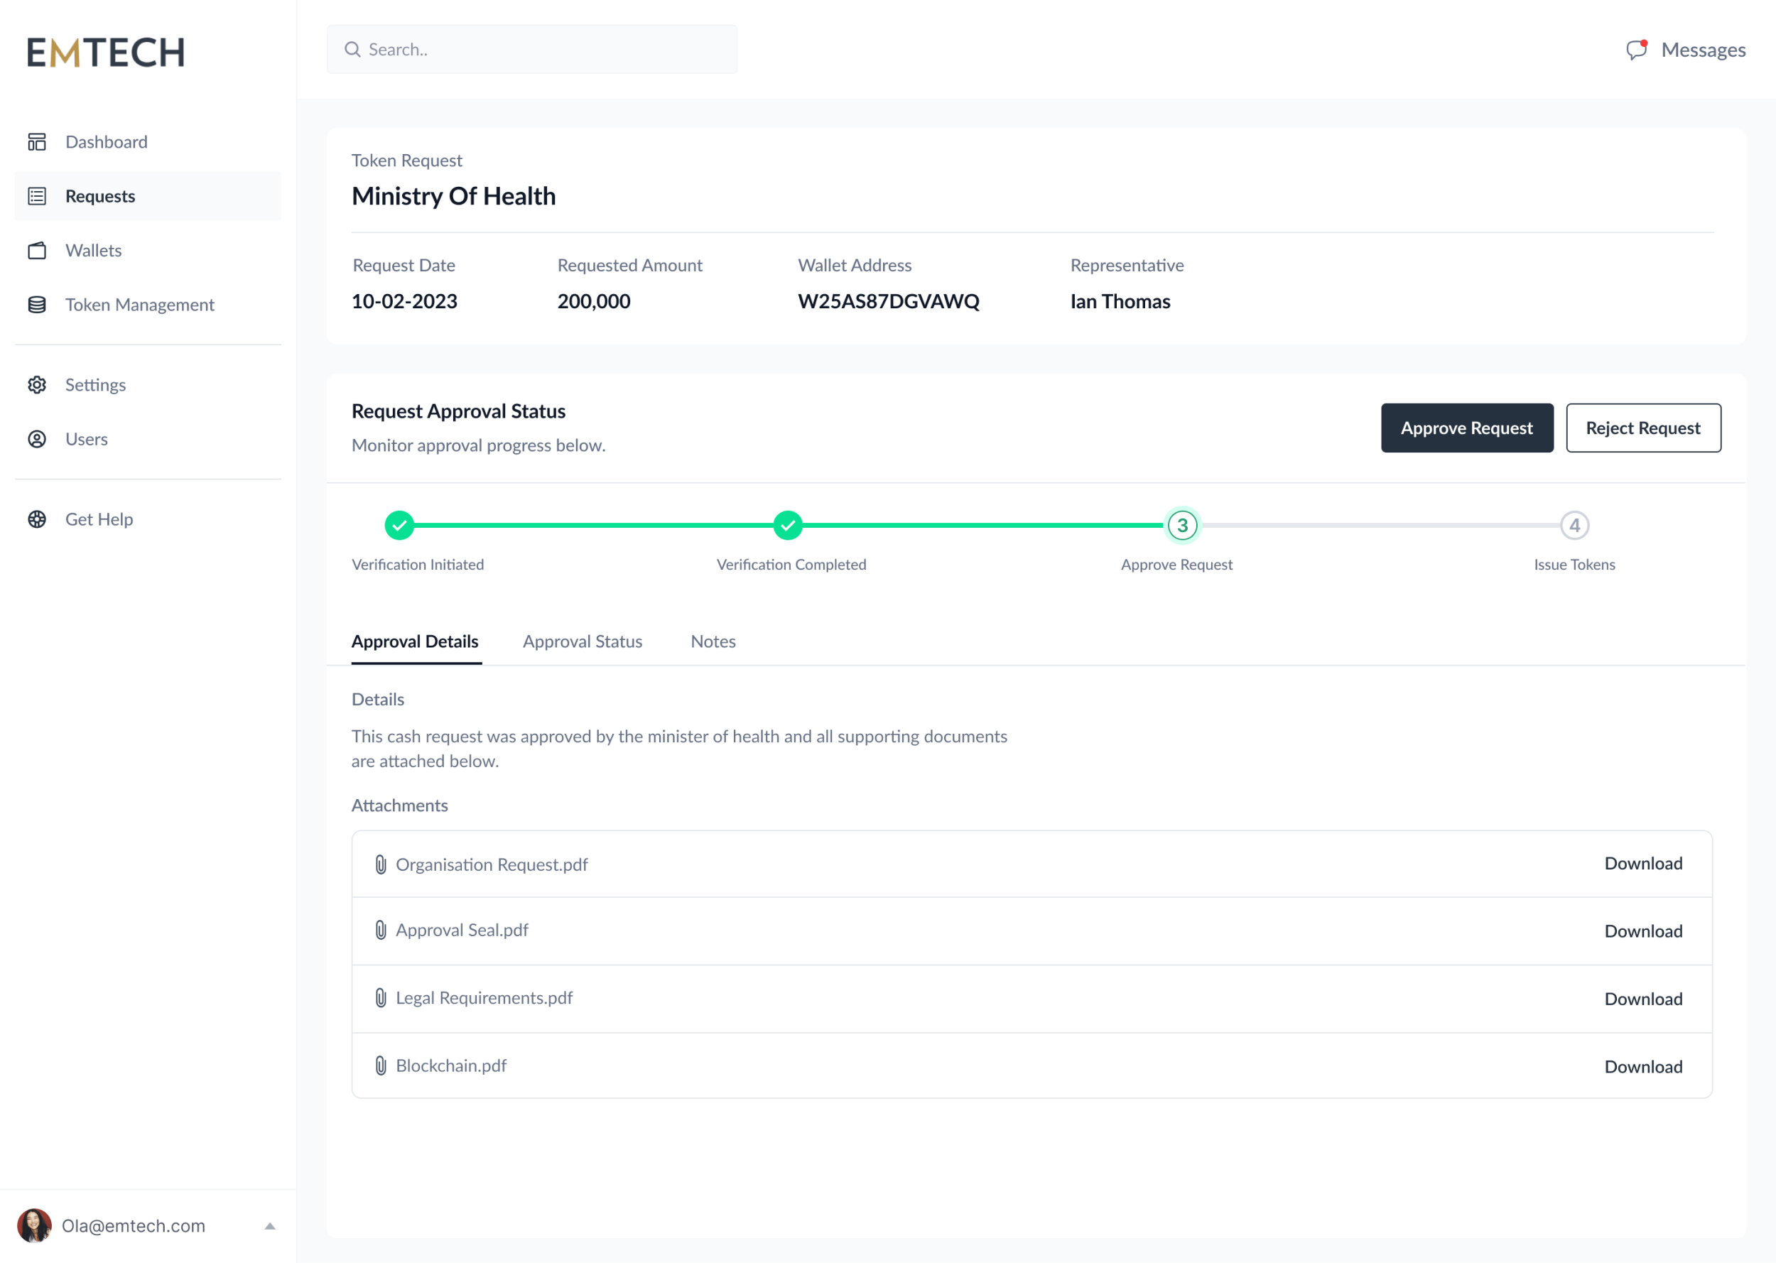The height and width of the screenshot is (1263, 1776).
Task: Download Legal Requirements.pdf
Action: click(1644, 999)
